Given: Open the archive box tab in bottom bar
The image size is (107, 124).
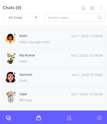Looking at the screenshot, I should 39,118.
